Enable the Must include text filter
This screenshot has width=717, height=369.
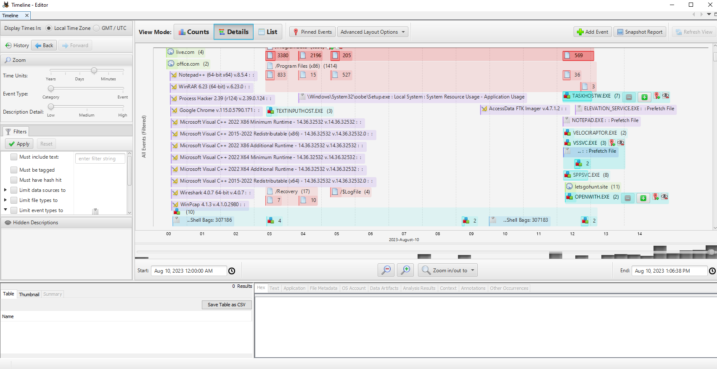point(14,157)
